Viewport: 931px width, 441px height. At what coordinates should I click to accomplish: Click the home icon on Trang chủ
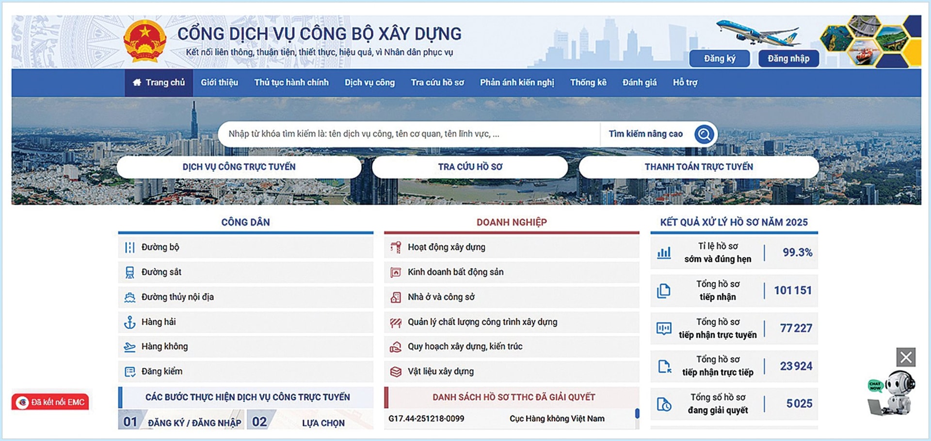137,82
